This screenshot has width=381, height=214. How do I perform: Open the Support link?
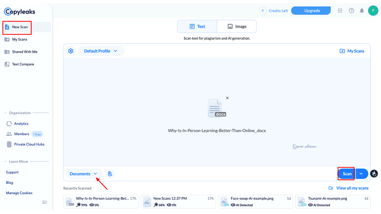tap(12, 172)
